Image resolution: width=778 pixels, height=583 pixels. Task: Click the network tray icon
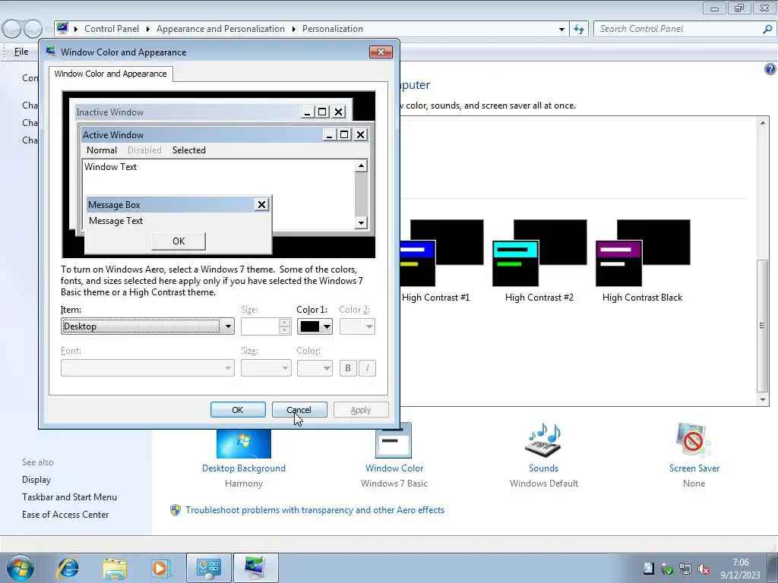point(685,569)
